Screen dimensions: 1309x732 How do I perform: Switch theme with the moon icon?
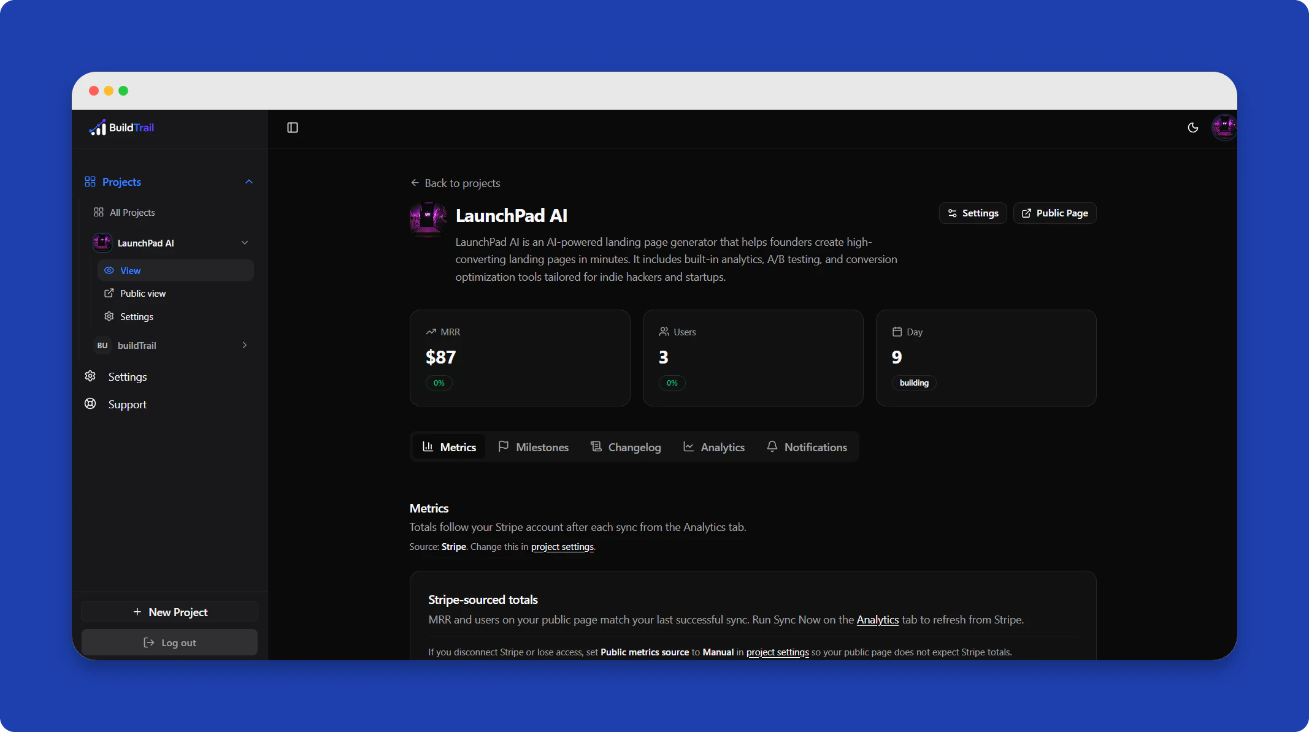tap(1193, 128)
